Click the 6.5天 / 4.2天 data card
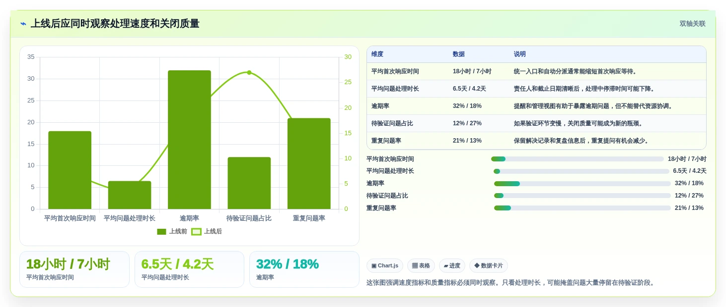 [189, 269]
